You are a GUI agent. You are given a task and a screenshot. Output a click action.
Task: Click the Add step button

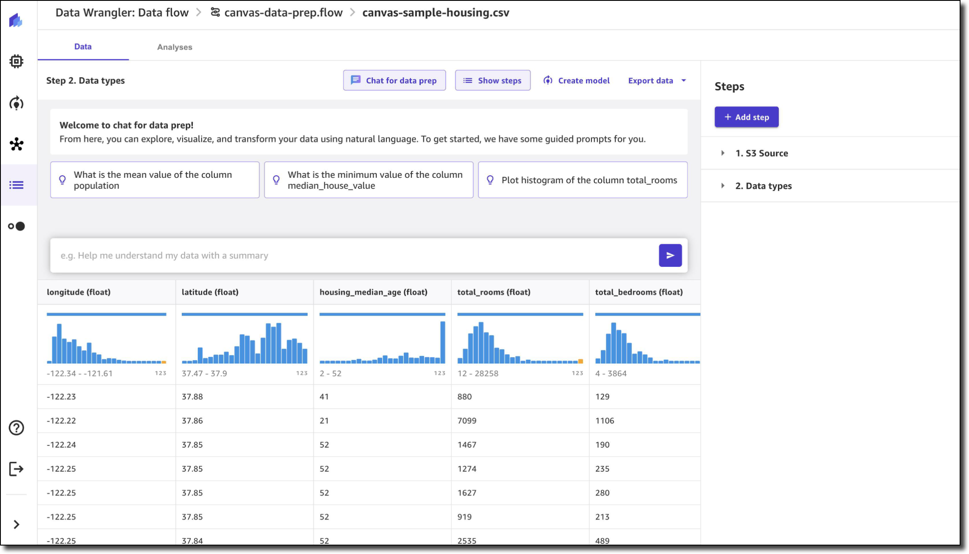pyautogui.click(x=746, y=117)
